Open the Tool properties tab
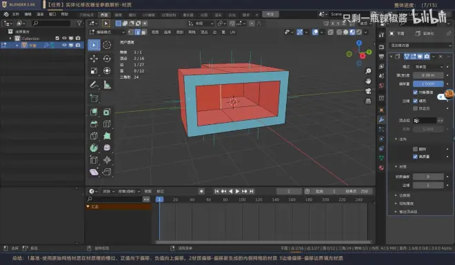 (x=381, y=35)
